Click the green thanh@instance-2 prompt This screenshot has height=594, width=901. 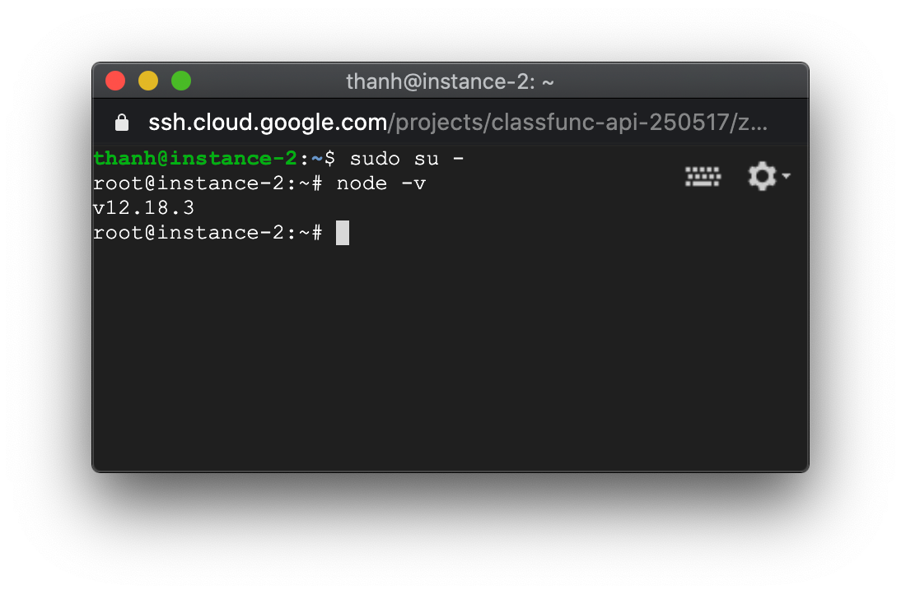[x=194, y=158]
